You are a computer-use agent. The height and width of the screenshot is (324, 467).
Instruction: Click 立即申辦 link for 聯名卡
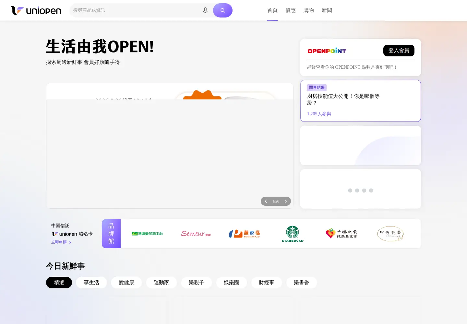61,242
